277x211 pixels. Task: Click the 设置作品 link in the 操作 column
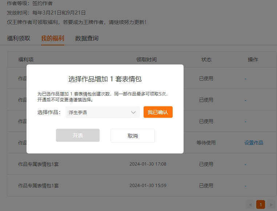pyautogui.click(x=253, y=143)
